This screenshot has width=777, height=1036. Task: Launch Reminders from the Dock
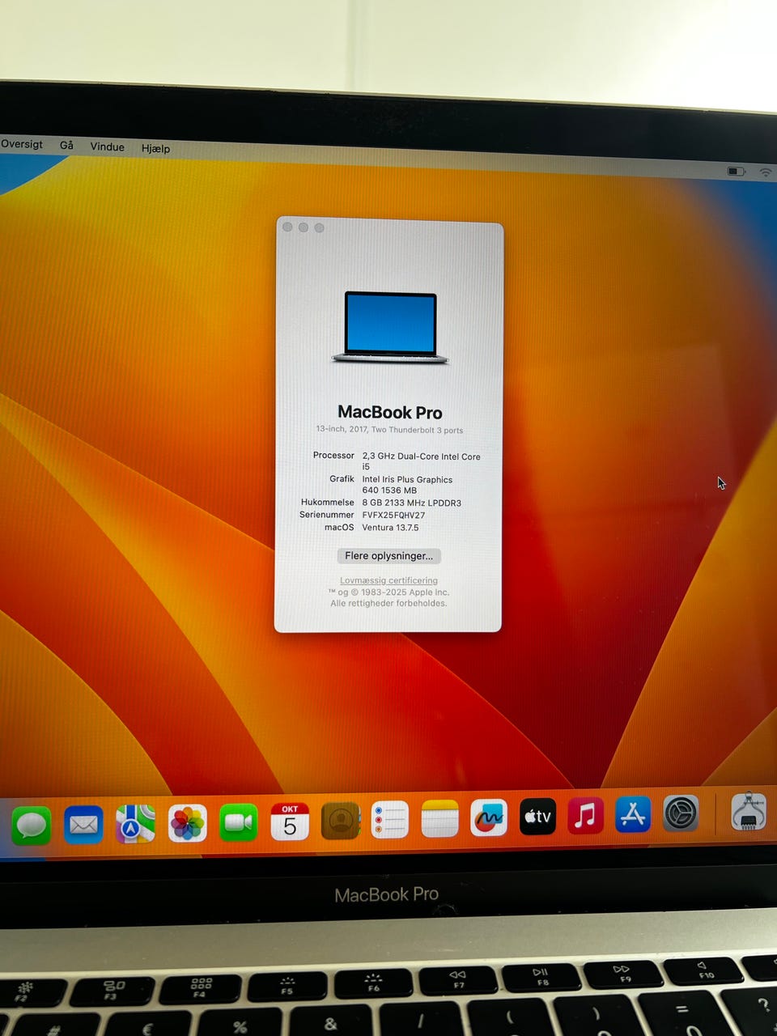pyautogui.click(x=390, y=820)
